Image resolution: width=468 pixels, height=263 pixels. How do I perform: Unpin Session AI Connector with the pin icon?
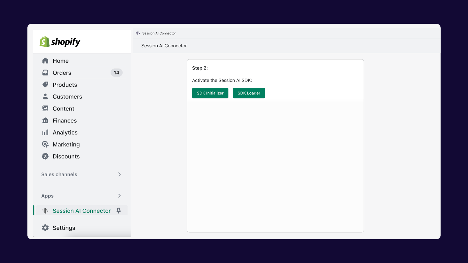point(118,210)
